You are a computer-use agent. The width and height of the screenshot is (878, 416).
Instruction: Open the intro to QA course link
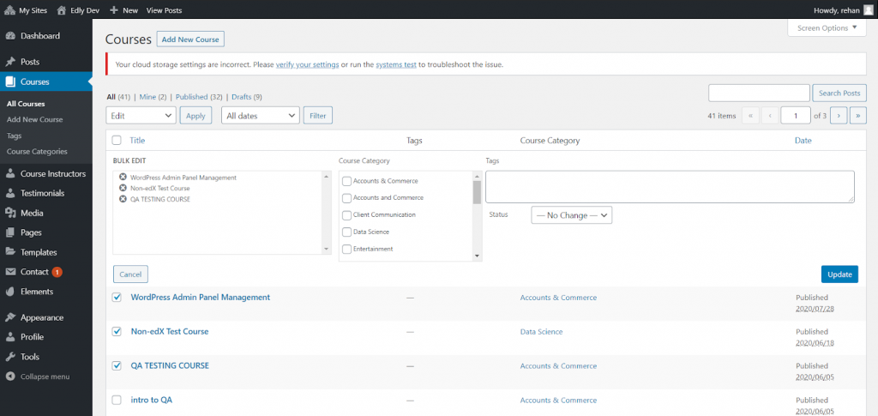coord(152,400)
